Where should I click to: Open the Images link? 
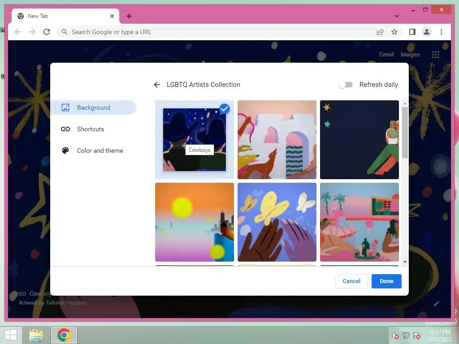pos(410,54)
